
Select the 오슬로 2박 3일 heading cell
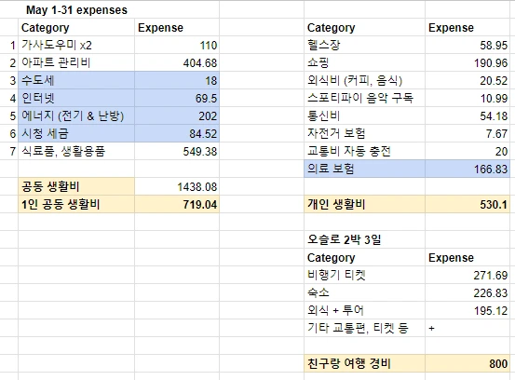pyautogui.click(x=364, y=240)
